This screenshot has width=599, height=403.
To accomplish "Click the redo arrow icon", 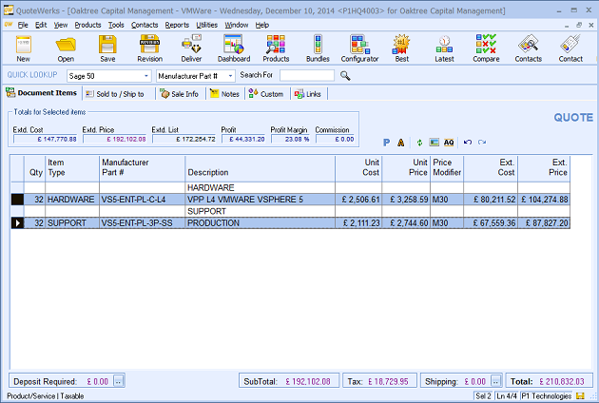I will point(482,143).
